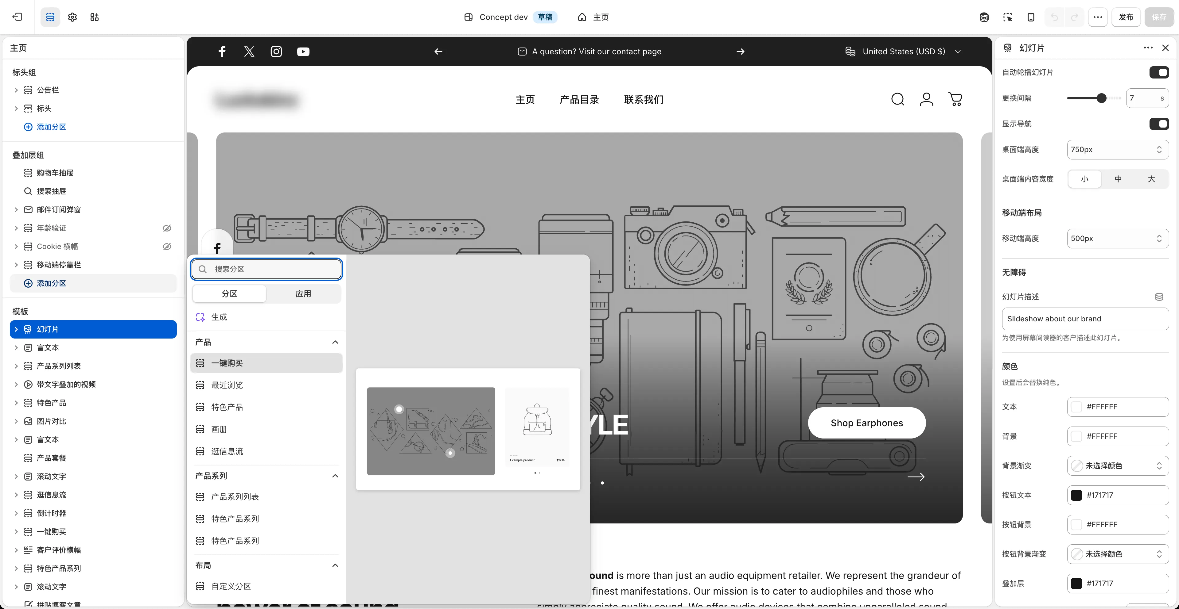Select 最近浏览 section option
The height and width of the screenshot is (609, 1179).
click(x=267, y=385)
